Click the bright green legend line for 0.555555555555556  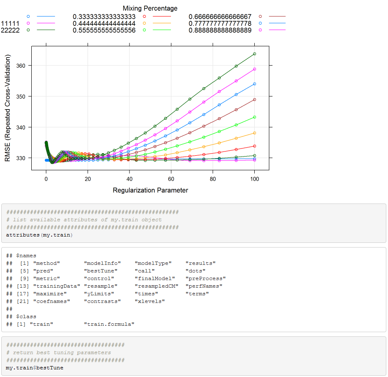[x=162, y=30]
